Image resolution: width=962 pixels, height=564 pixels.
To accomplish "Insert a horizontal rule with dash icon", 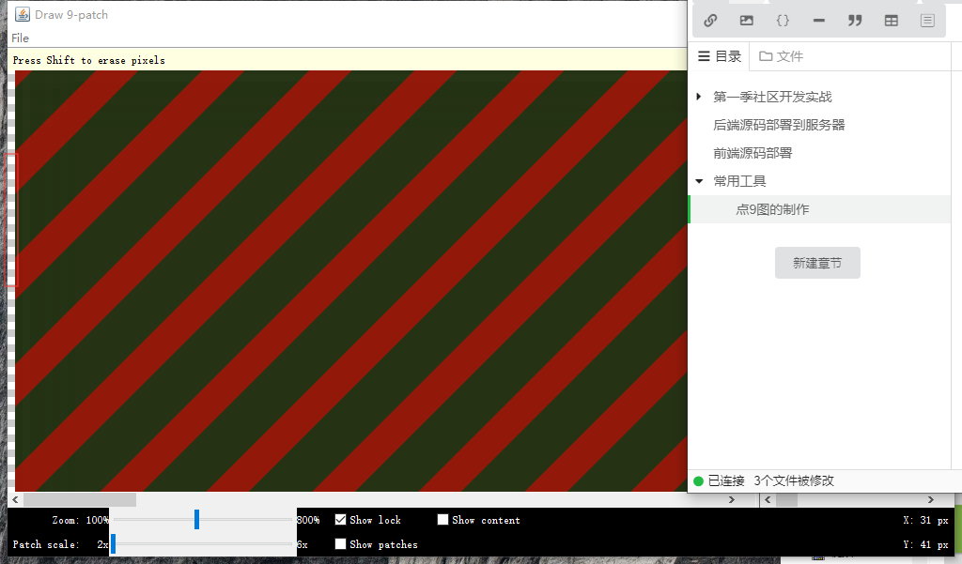I will point(818,21).
